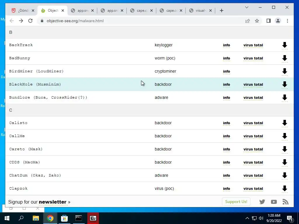View site information lock icon
The width and height of the screenshot is (299, 224).
point(42,21)
